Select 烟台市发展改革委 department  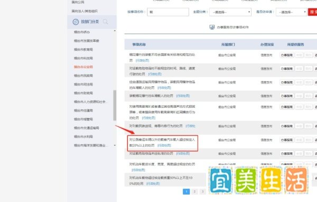click(87, 41)
